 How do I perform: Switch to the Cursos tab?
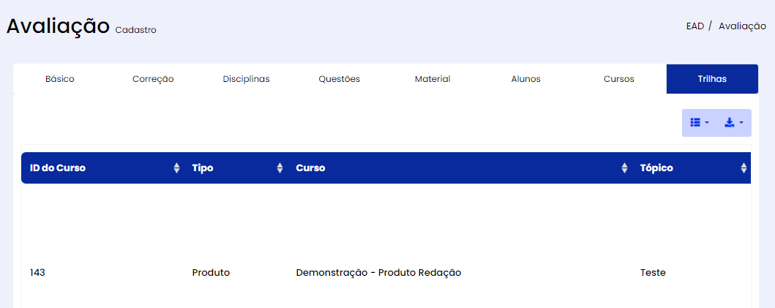pos(619,79)
